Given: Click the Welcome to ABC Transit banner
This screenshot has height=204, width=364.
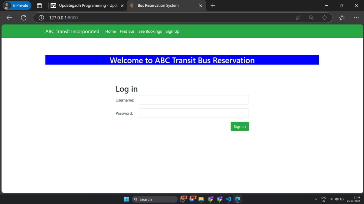Looking at the screenshot, I should tap(182, 60).
